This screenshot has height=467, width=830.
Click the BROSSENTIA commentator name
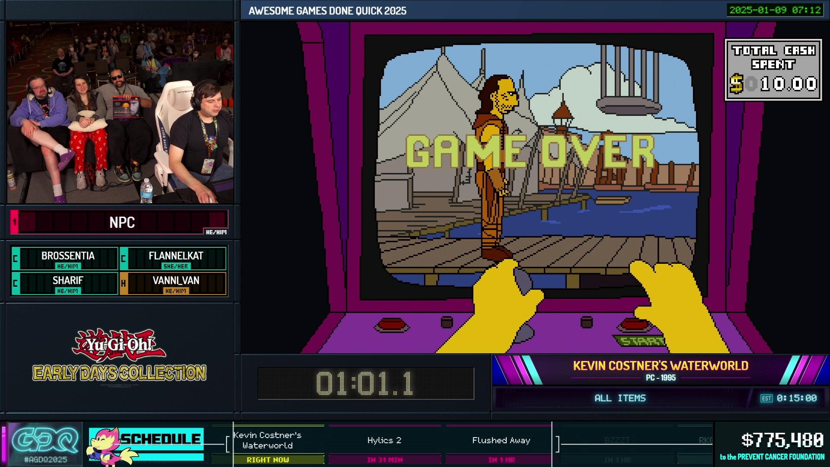tap(68, 256)
